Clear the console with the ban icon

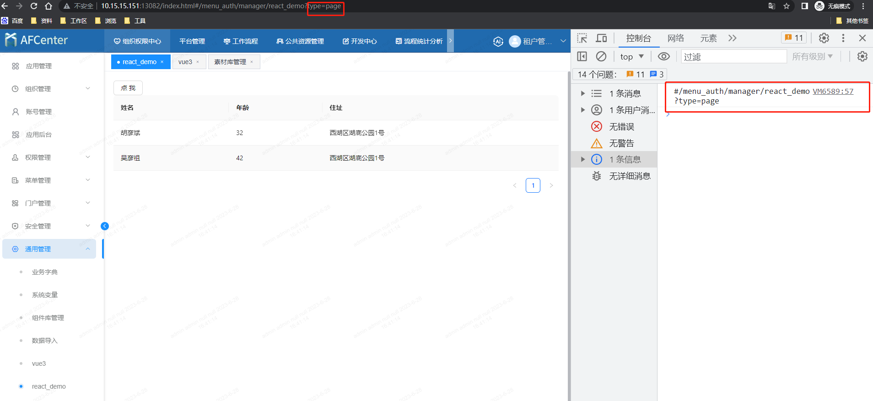click(601, 56)
